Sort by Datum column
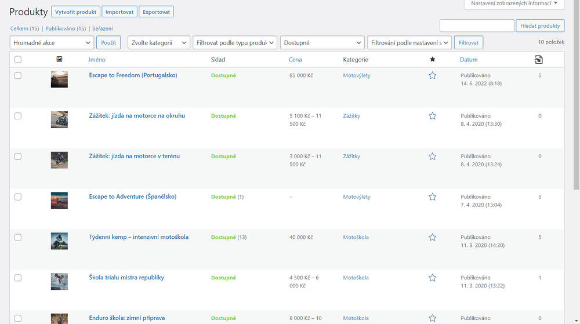Viewport: 580px width, 324px height. 469,60
